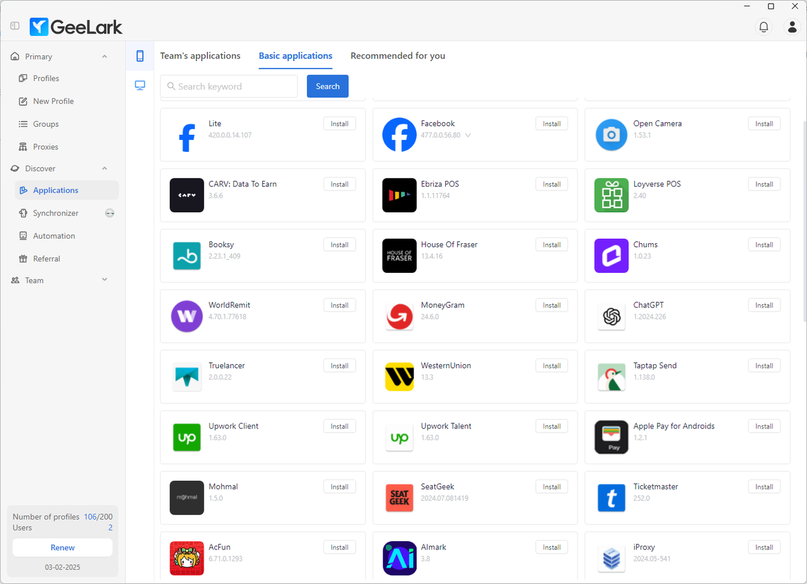Open the notifications bell
Screen dimensions: 807x584
click(763, 26)
